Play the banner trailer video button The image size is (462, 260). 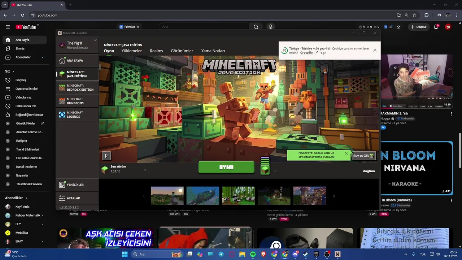(x=106, y=156)
